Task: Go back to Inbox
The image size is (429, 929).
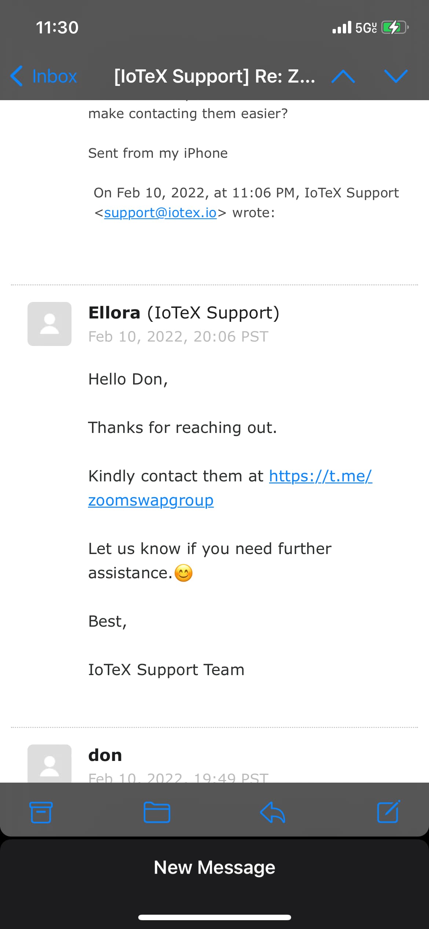Action: (x=44, y=76)
